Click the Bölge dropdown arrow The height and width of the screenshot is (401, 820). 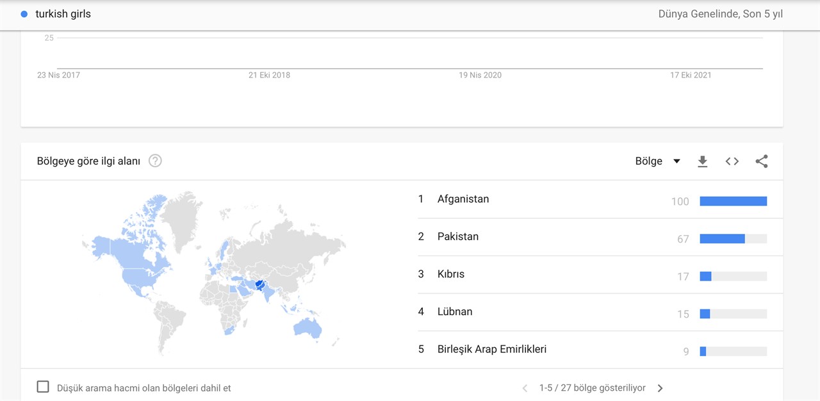(676, 161)
